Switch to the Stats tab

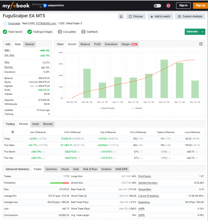pos(18,44)
